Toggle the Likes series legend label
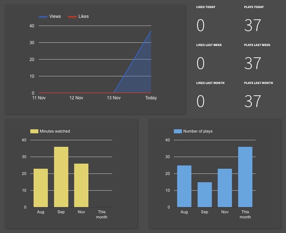Viewport: 286px width, 233px height. [83, 16]
